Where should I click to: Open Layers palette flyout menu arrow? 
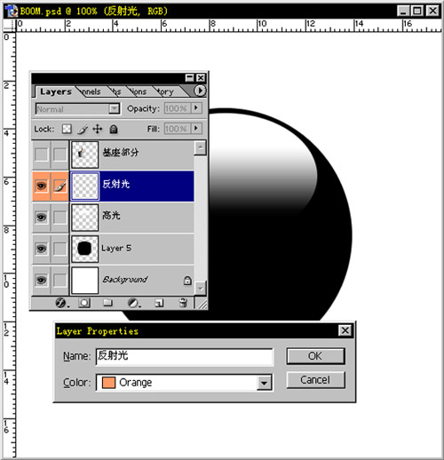(200, 91)
